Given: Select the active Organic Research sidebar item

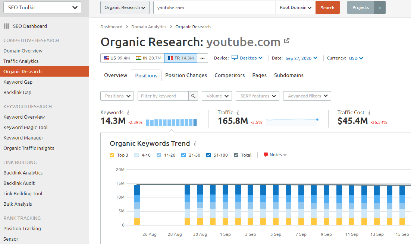Looking at the screenshot, I should click(x=44, y=71).
